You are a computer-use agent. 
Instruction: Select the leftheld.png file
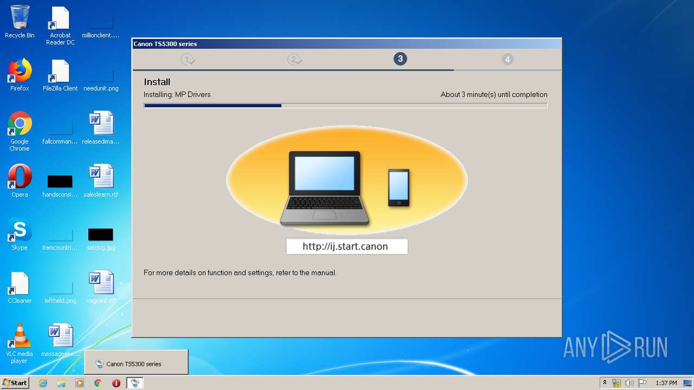pyautogui.click(x=60, y=291)
